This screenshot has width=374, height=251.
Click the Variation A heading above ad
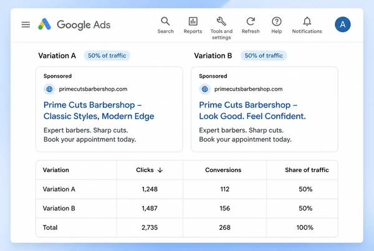coord(57,56)
